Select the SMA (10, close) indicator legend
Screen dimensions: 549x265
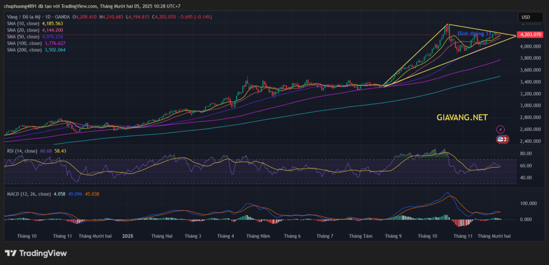[x=24, y=24]
